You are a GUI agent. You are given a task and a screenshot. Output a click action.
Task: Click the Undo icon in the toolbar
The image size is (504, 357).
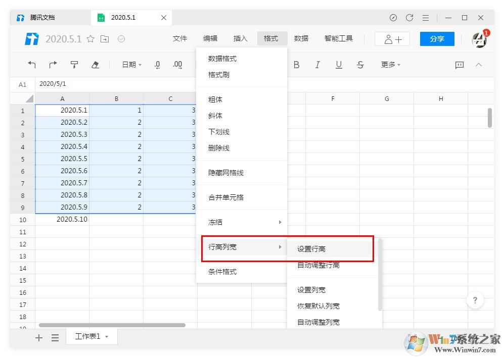31,65
